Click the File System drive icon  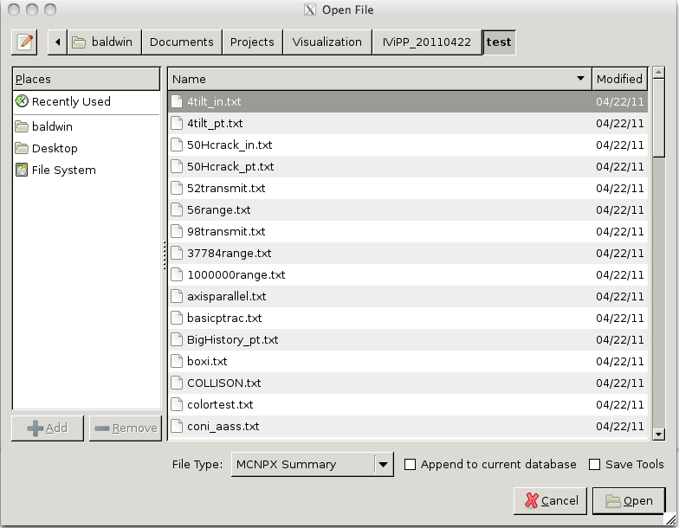pos(21,170)
